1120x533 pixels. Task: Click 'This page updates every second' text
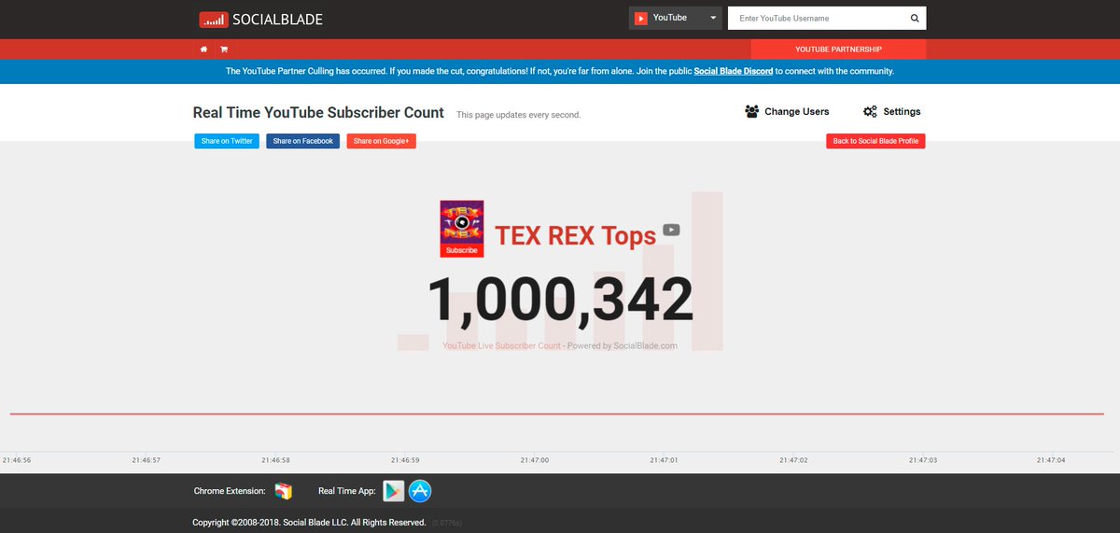click(x=519, y=115)
